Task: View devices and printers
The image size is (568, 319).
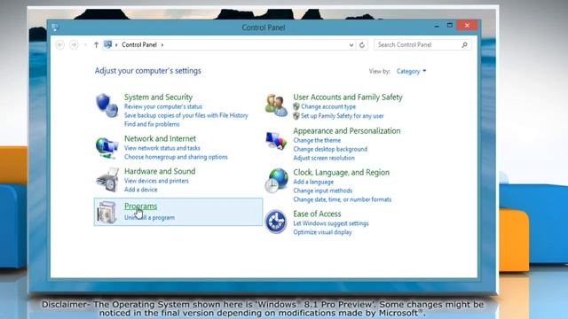Action: point(156,181)
